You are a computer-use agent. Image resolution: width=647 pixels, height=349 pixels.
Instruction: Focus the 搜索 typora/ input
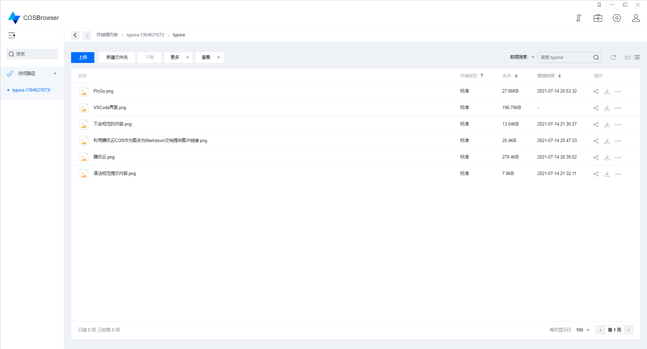[565, 58]
